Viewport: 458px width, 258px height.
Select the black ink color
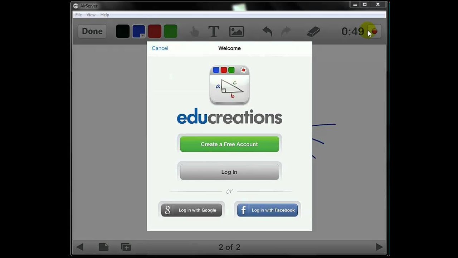pos(123,32)
